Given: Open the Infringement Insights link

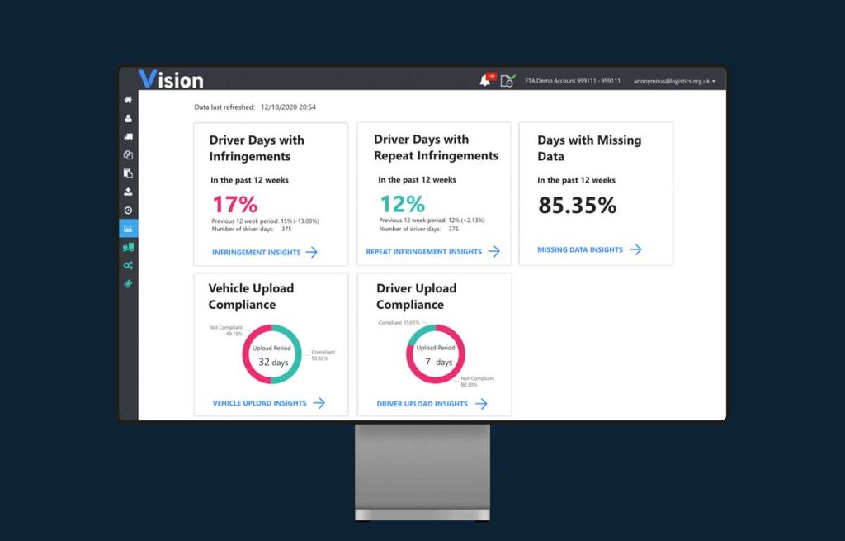Looking at the screenshot, I should pos(257,253).
